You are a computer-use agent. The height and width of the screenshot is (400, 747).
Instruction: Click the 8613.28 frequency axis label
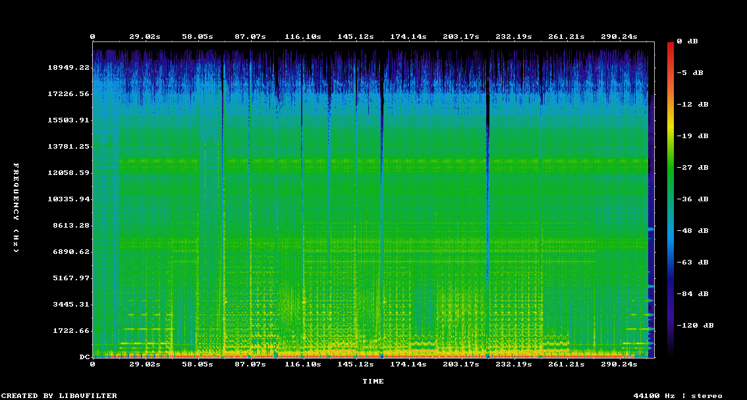[71, 226]
